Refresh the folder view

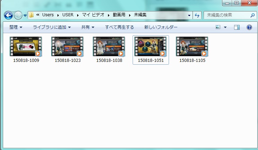tap(197, 16)
